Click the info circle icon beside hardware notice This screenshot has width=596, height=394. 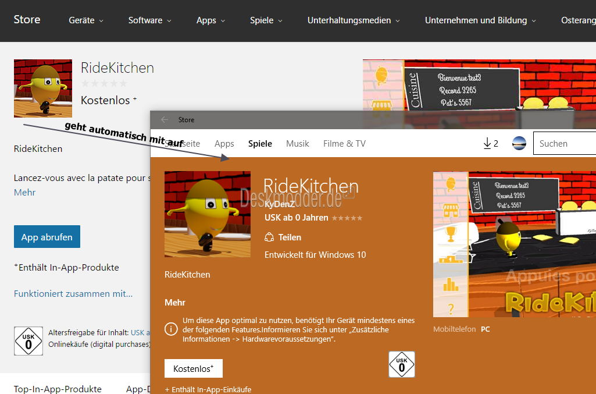click(x=171, y=329)
